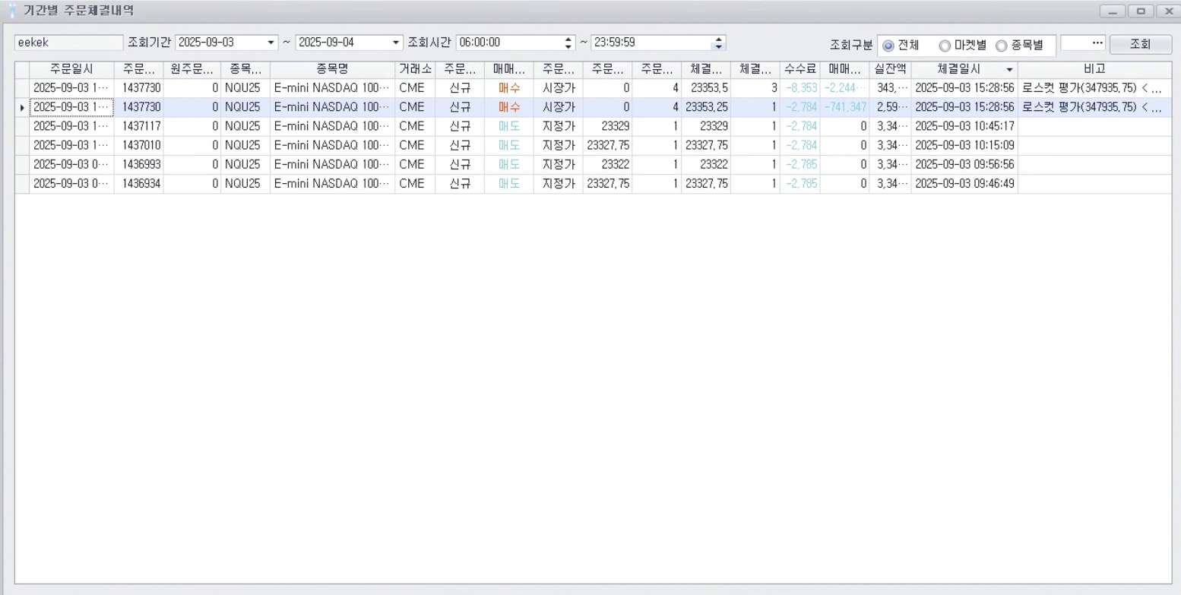Click the 원주문… column header

pyautogui.click(x=192, y=69)
